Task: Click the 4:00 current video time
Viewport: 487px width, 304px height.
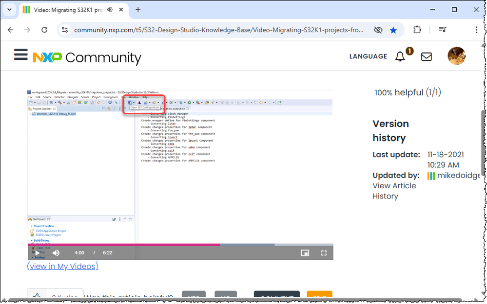Action: 79,253
